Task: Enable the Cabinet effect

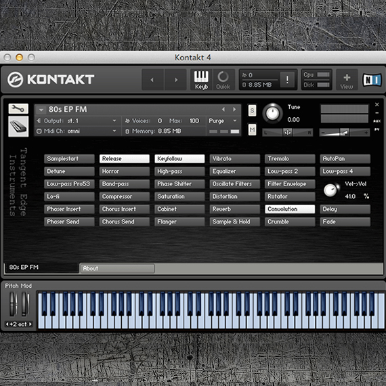Action: (179, 209)
